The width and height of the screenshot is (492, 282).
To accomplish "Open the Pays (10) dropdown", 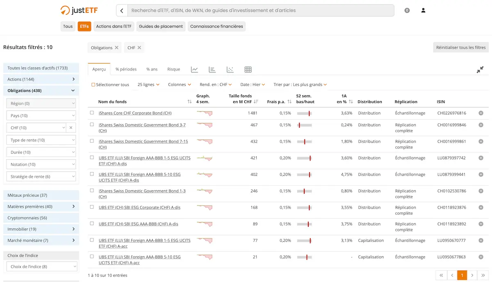I will tap(41, 116).
